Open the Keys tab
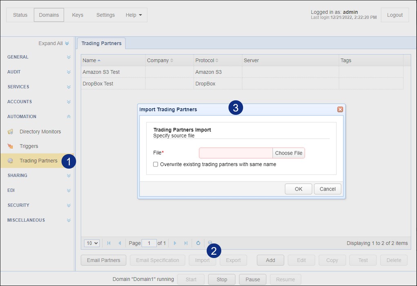417x286 pixels. coord(78,15)
